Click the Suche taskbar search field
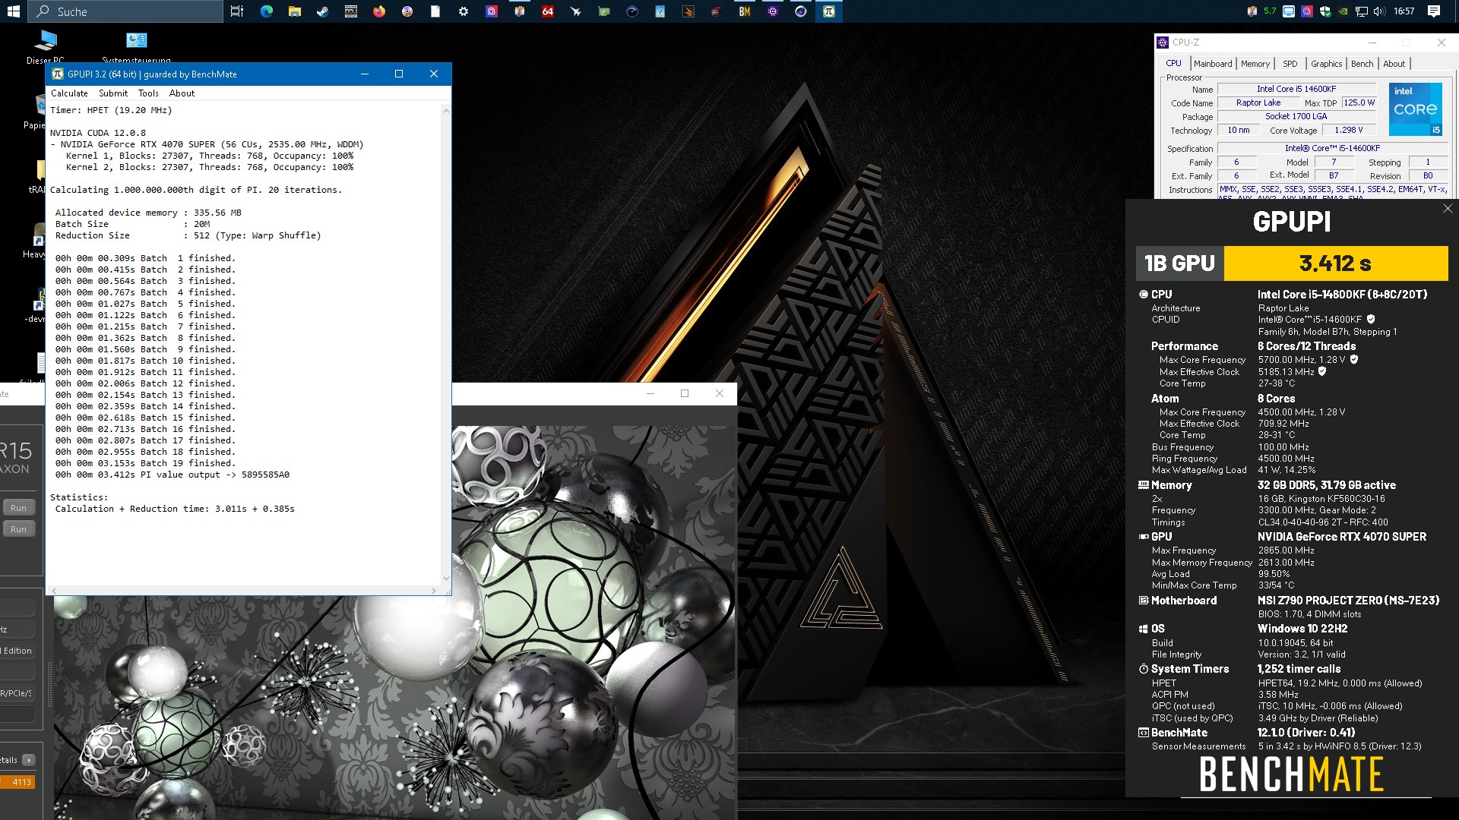Viewport: 1459px width, 820px height. [125, 11]
